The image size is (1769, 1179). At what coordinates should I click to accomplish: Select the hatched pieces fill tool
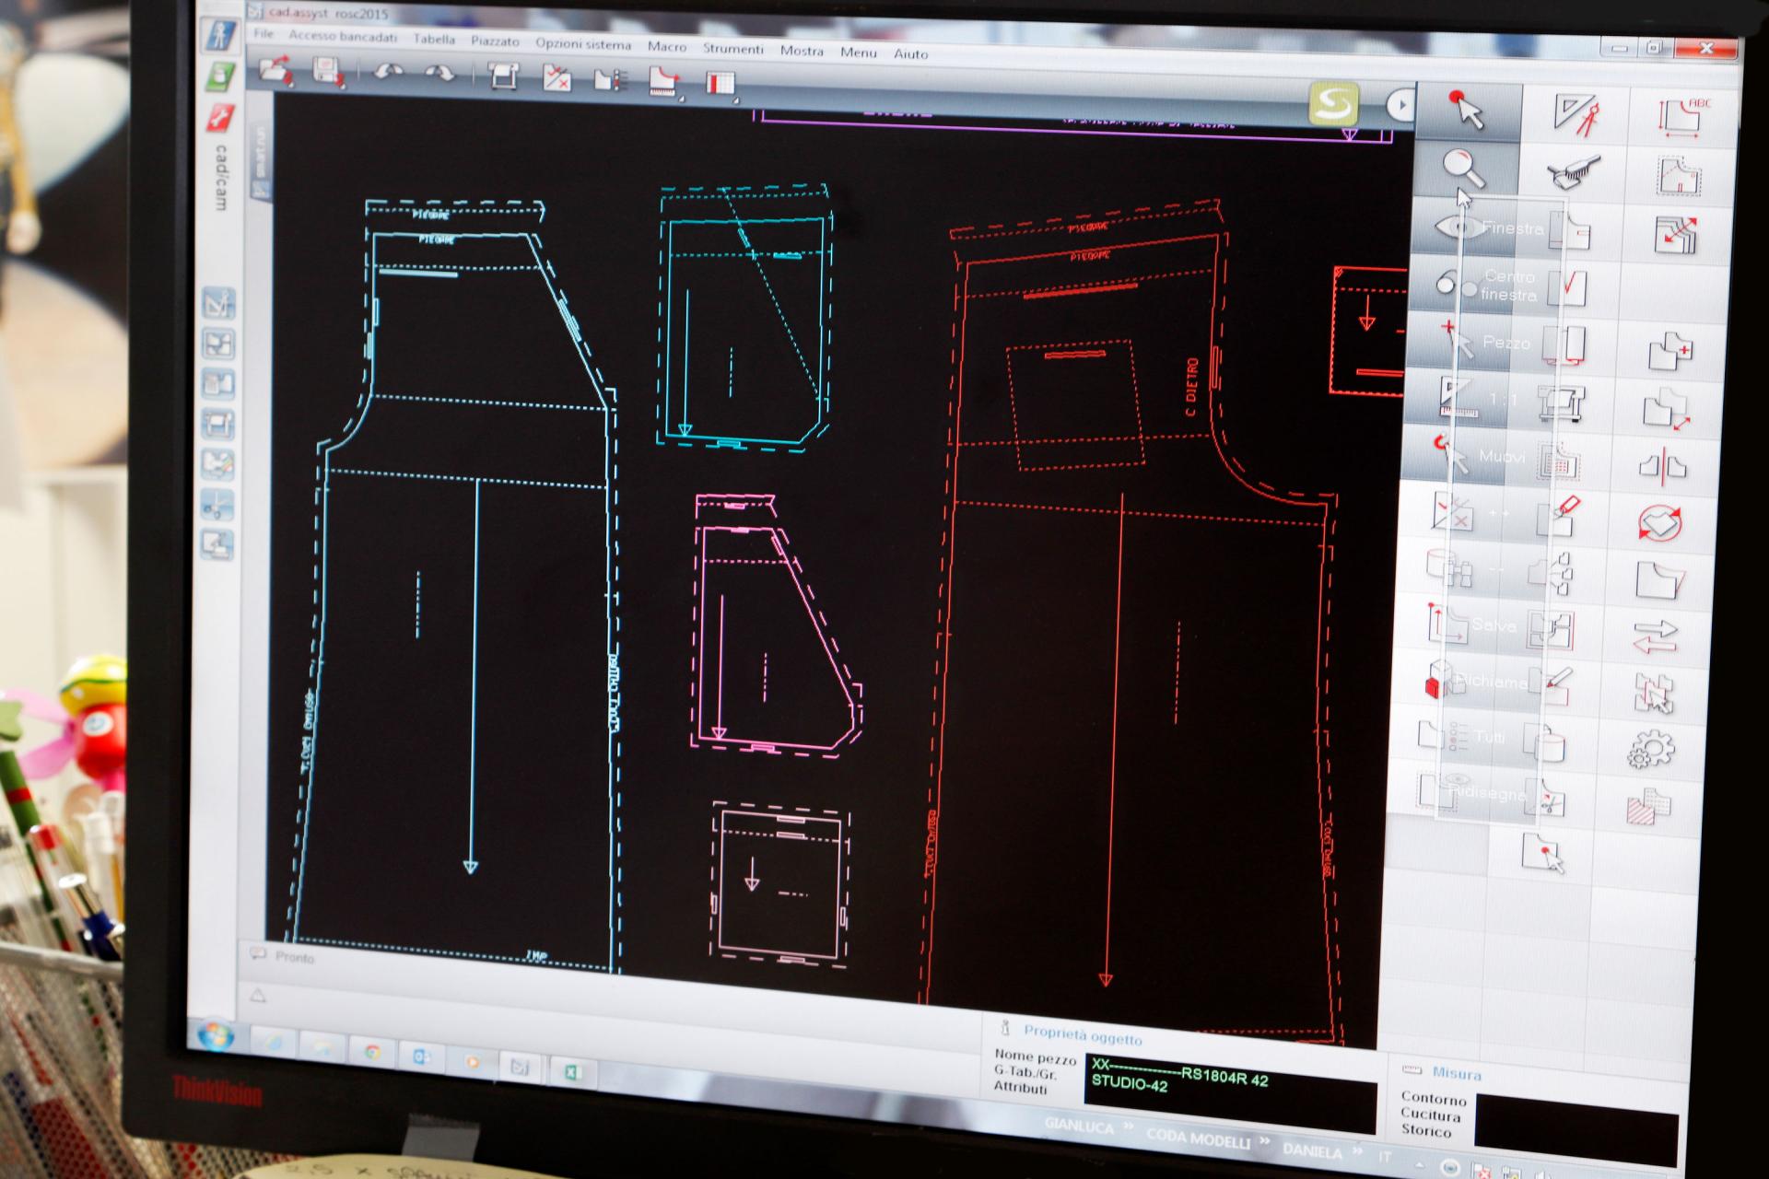click(x=1648, y=806)
